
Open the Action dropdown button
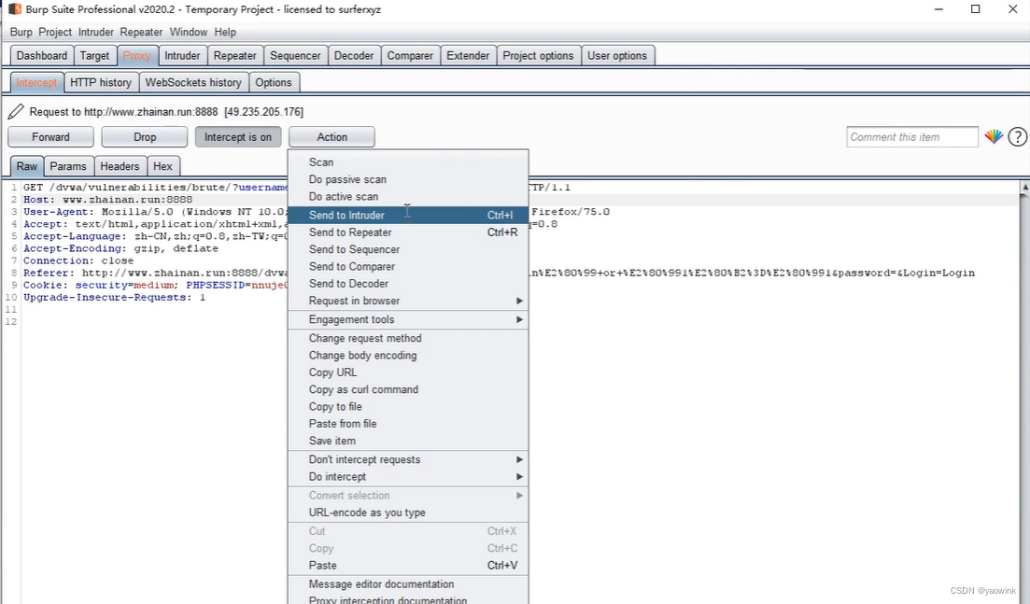tap(332, 136)
